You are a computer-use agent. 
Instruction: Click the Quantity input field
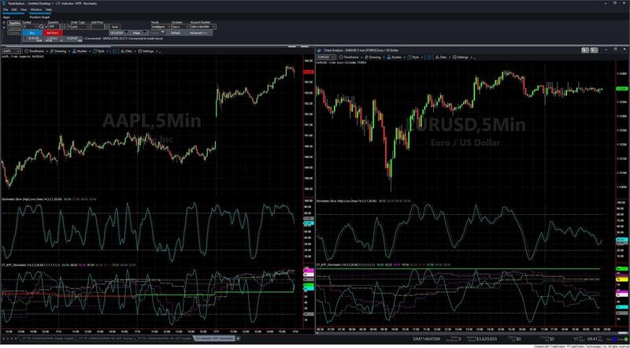coord(54,27)
